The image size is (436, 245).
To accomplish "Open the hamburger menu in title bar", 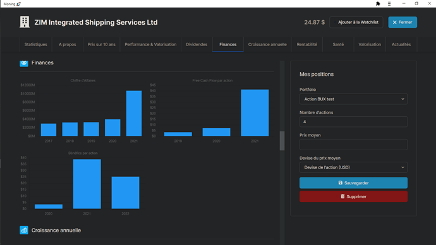I will [389, 4].
